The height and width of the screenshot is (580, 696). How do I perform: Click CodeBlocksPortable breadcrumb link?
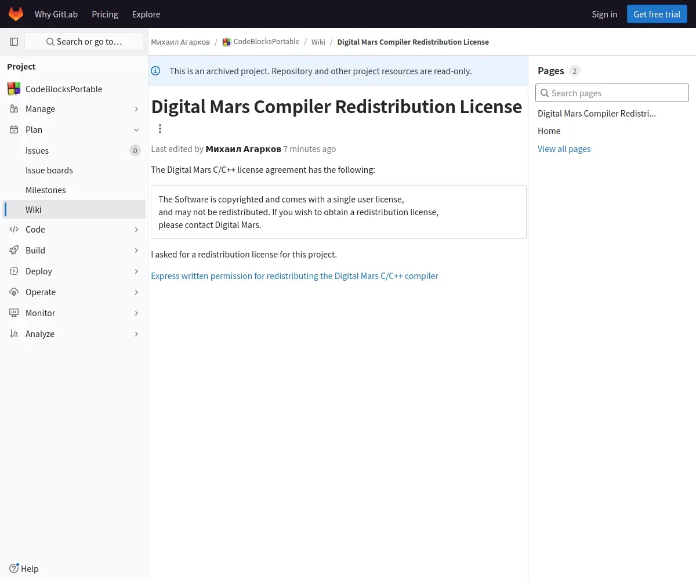click(x=266, y=42)
